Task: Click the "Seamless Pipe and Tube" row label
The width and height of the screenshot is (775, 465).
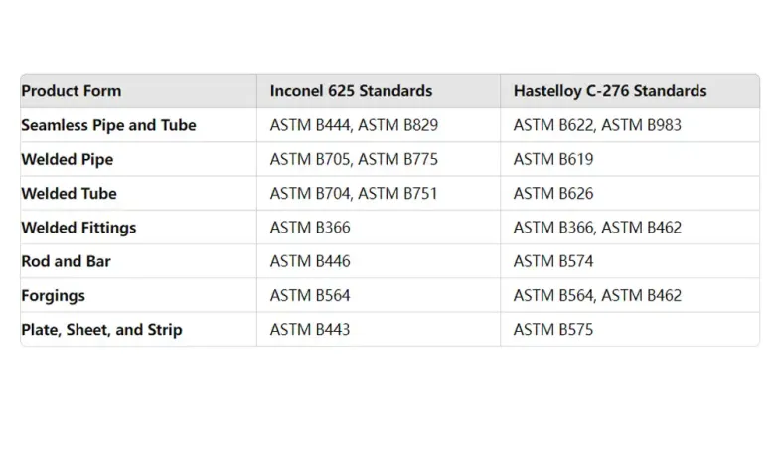Action: coord(108,125)
